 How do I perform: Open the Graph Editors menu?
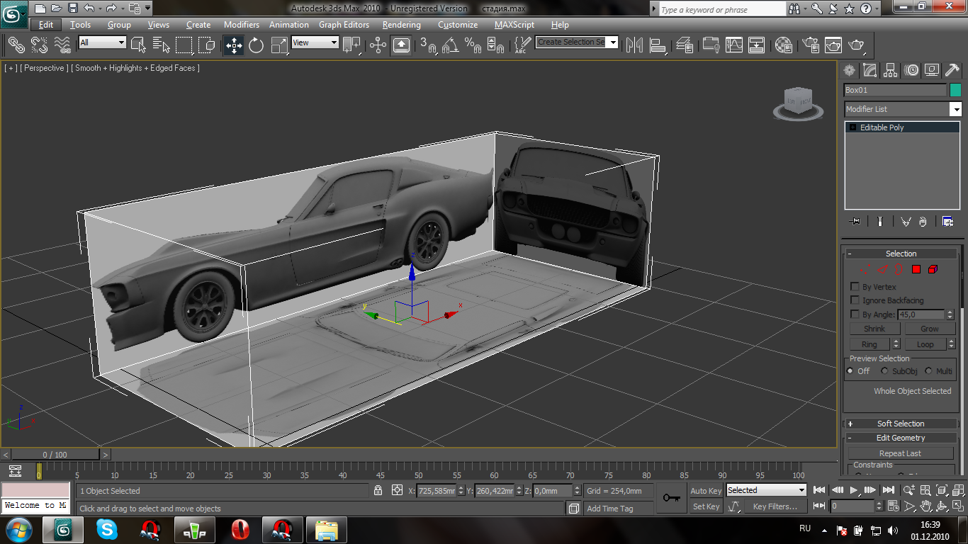click(x=344, y=25)
